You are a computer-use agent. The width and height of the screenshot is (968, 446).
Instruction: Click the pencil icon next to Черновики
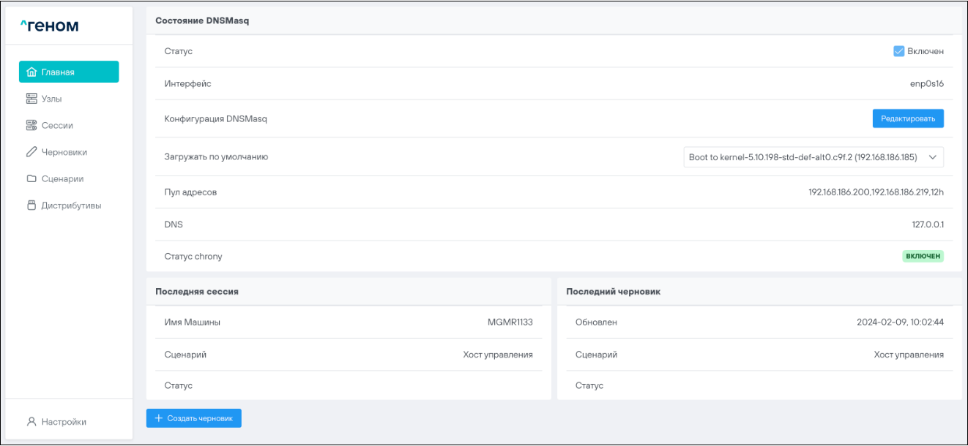(31, 152)
